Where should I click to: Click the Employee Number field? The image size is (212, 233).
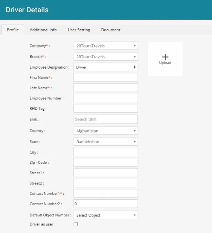pyautogui.click(x=106, y=98)
